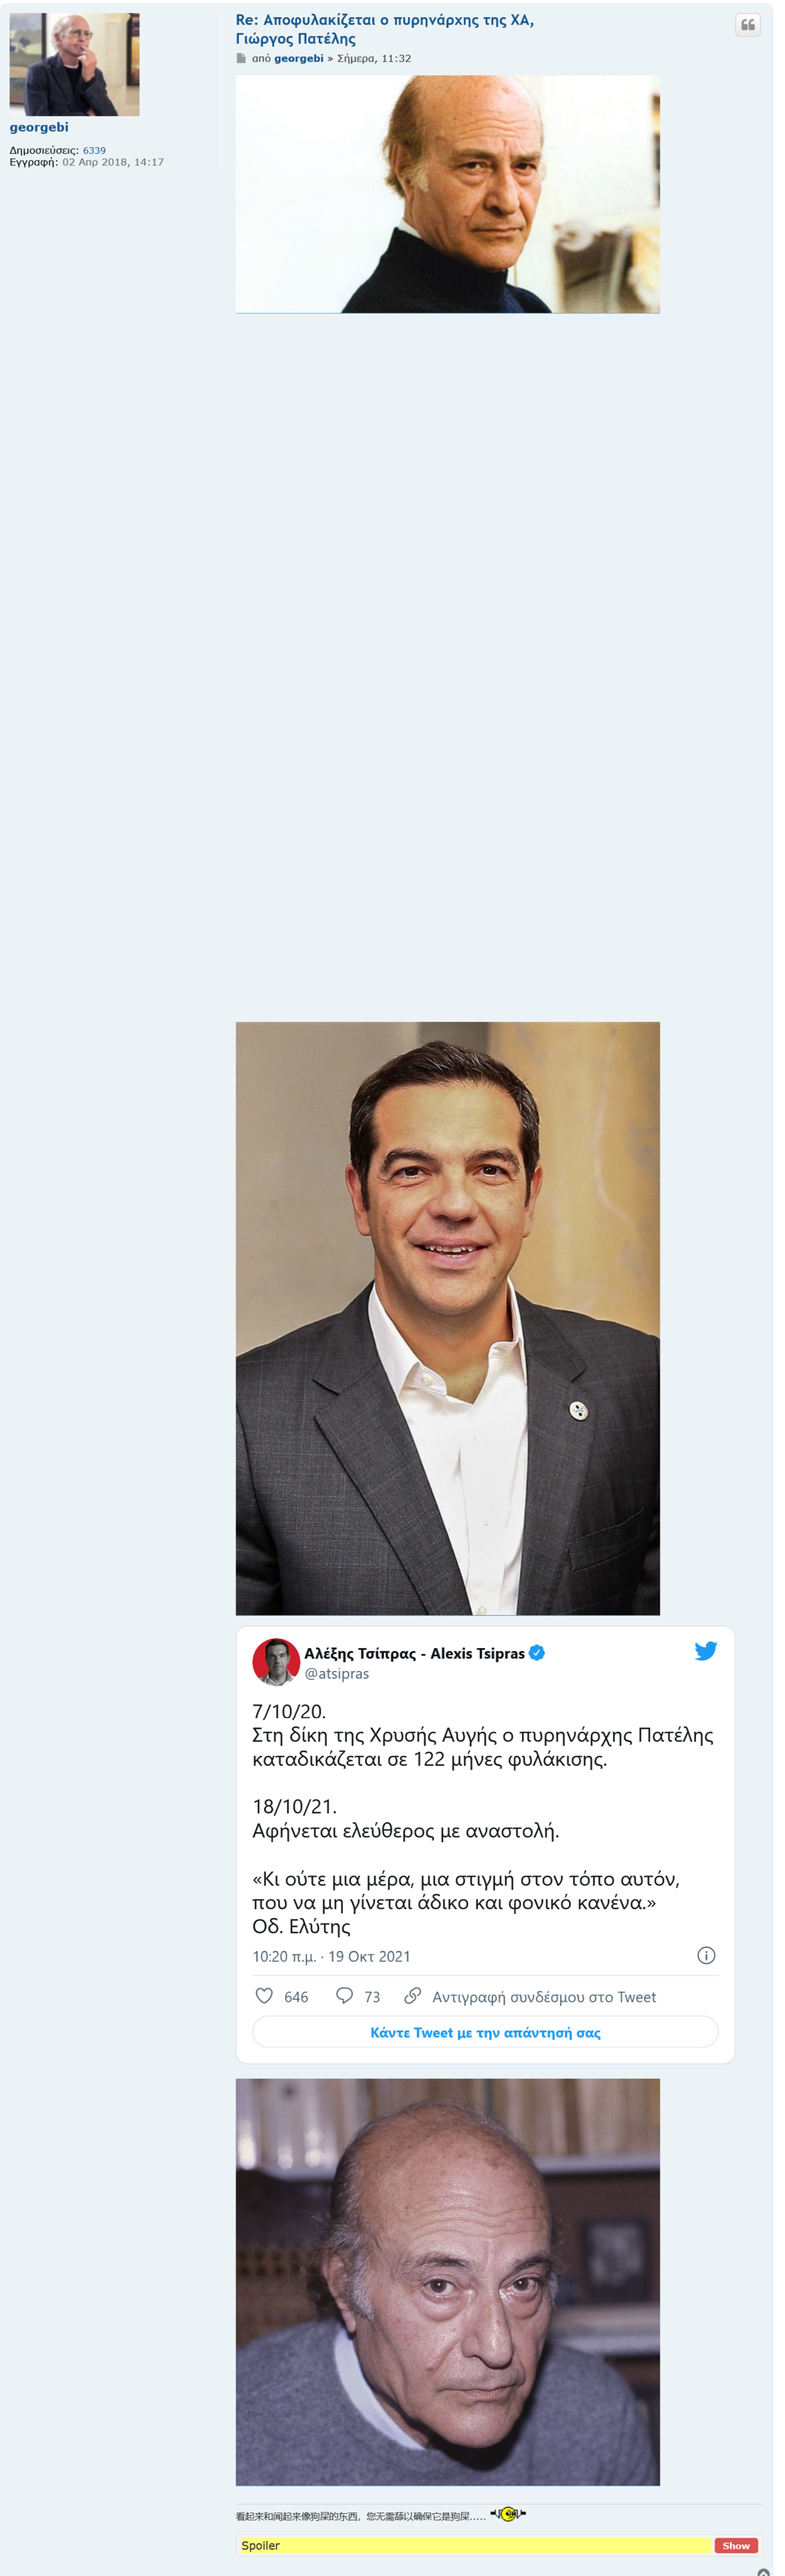The image size is (785, 2576).
Task: Click the Twitter bird logo in tweet
Action: [x=705, y=1650]
